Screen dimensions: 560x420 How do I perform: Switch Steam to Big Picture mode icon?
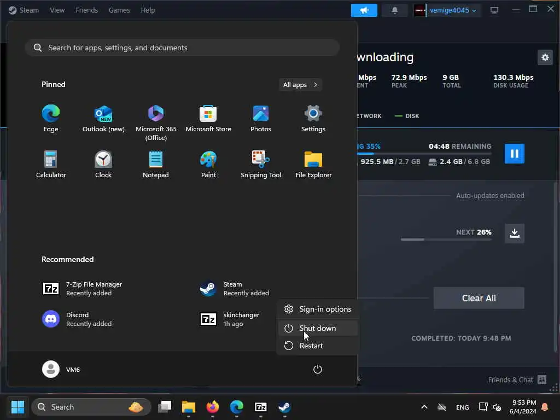tap(494, 10)
